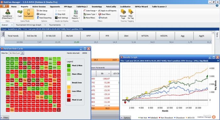The width and height of the screenshot is (220, 120).
Task: Switch to the Tournaments report tab
Action: 55,25
